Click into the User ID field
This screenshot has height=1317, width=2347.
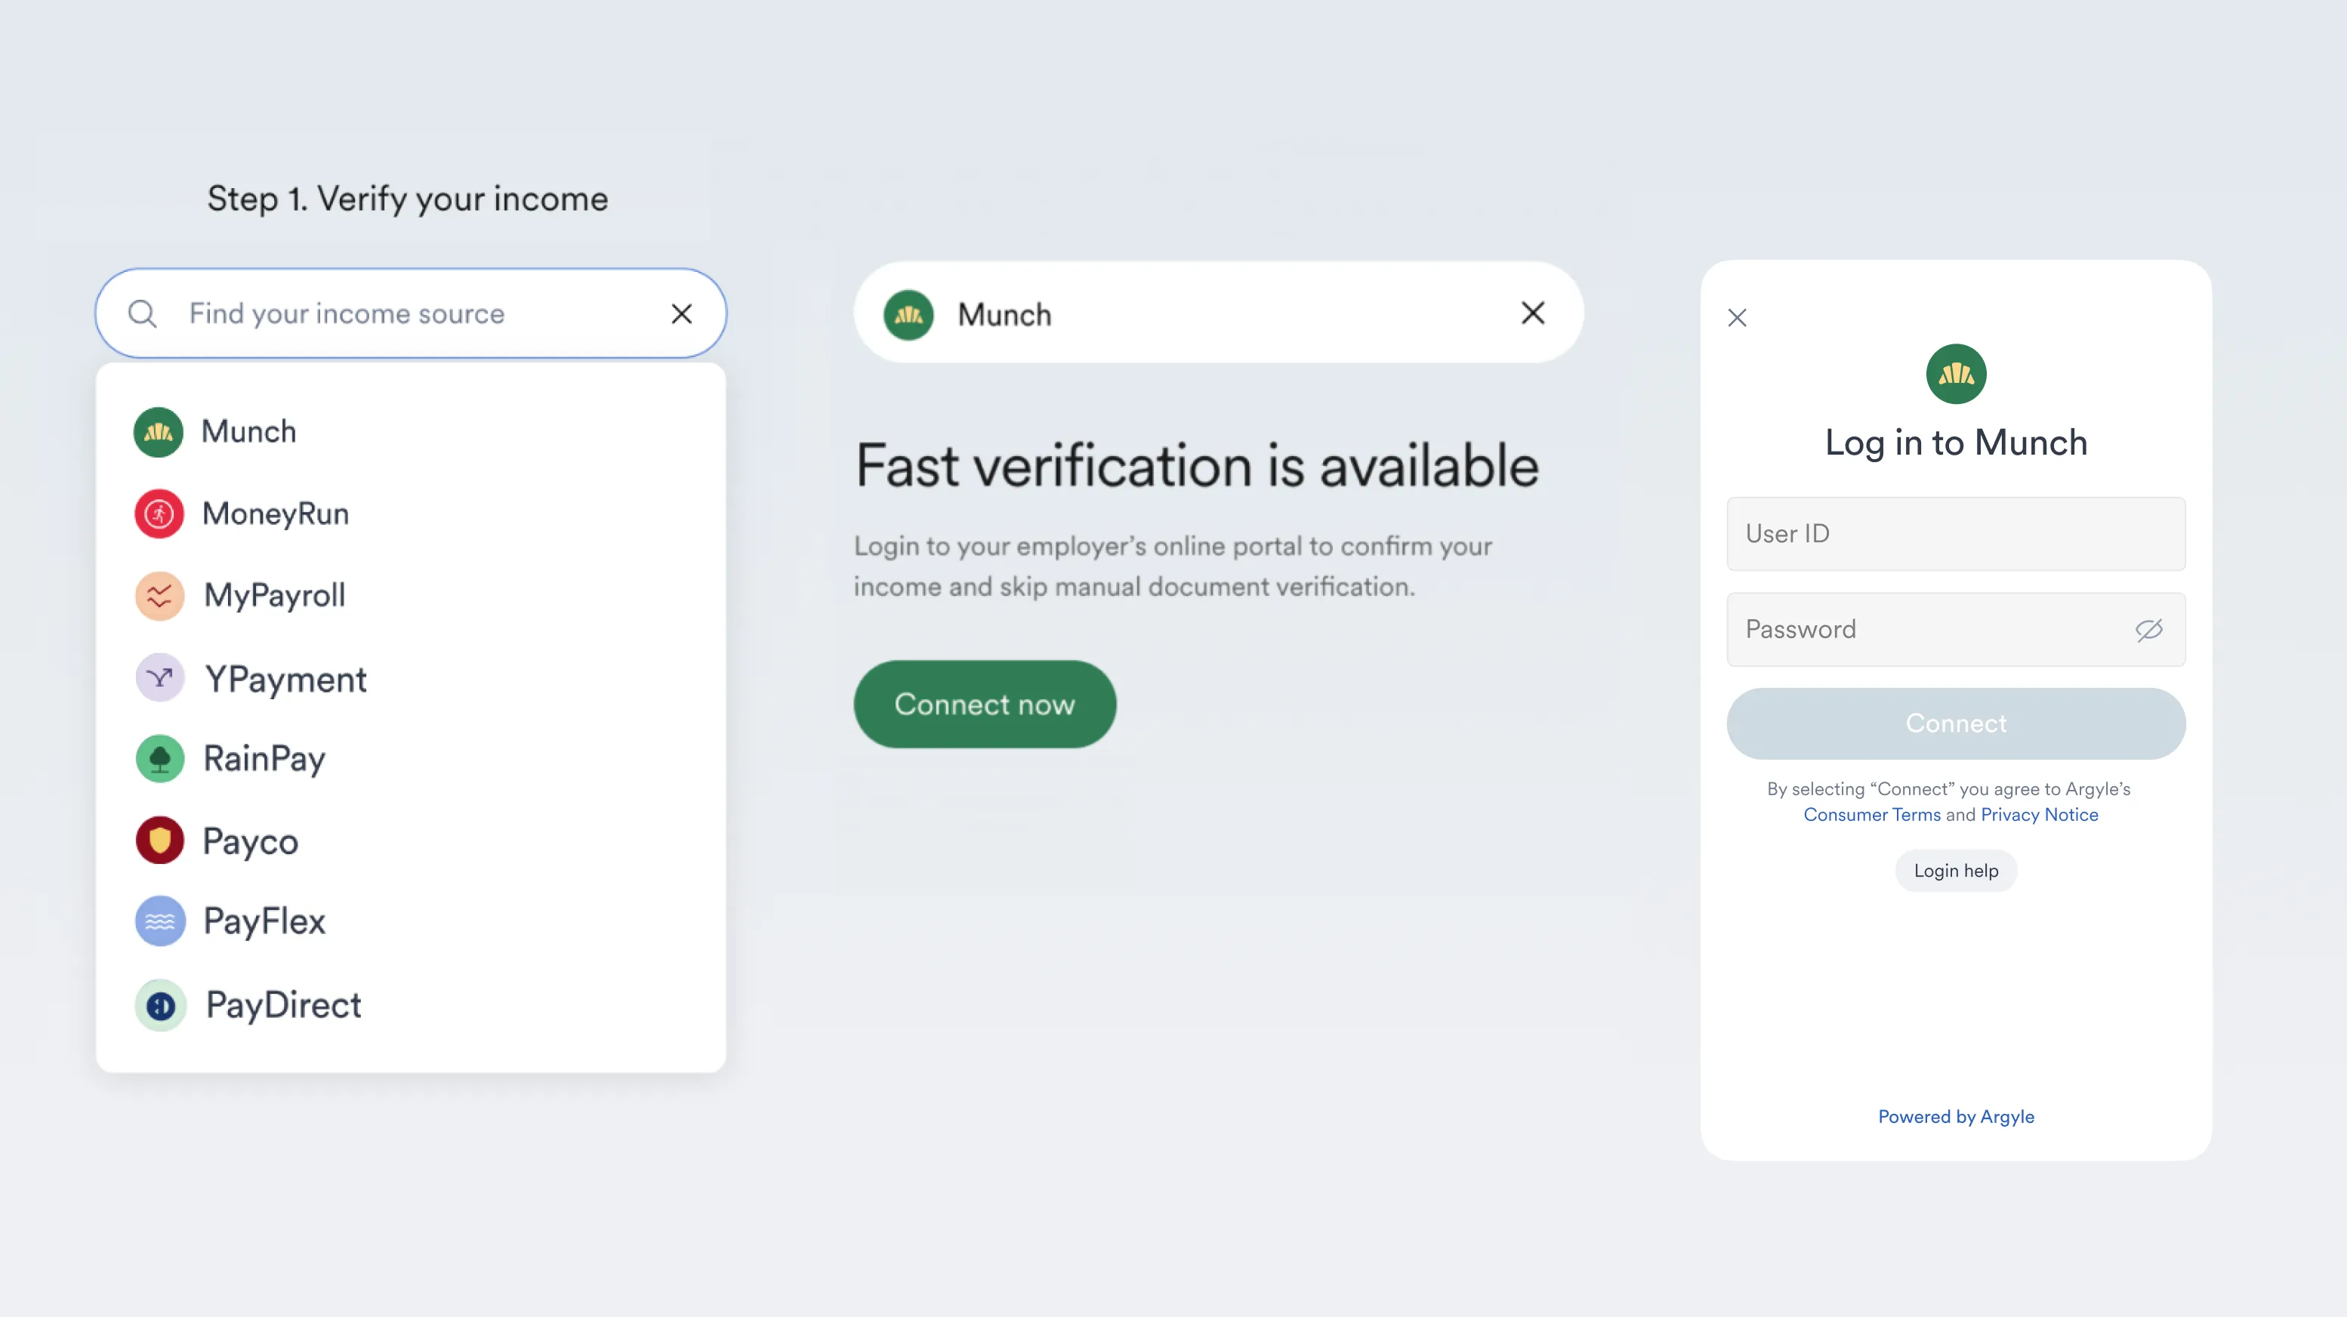point(1955,534)
